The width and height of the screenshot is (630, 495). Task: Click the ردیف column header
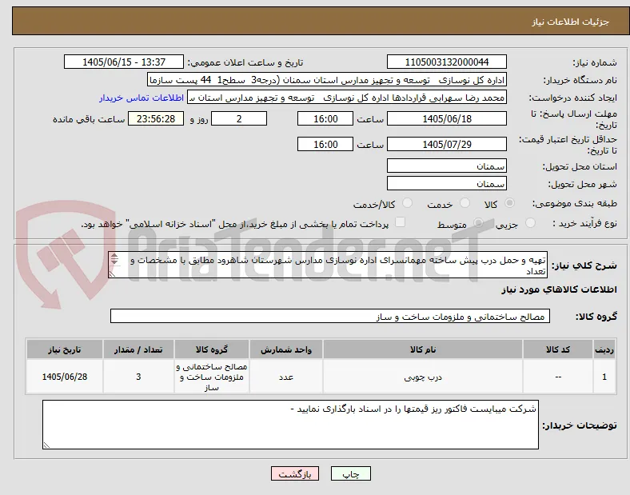(604, 349)
